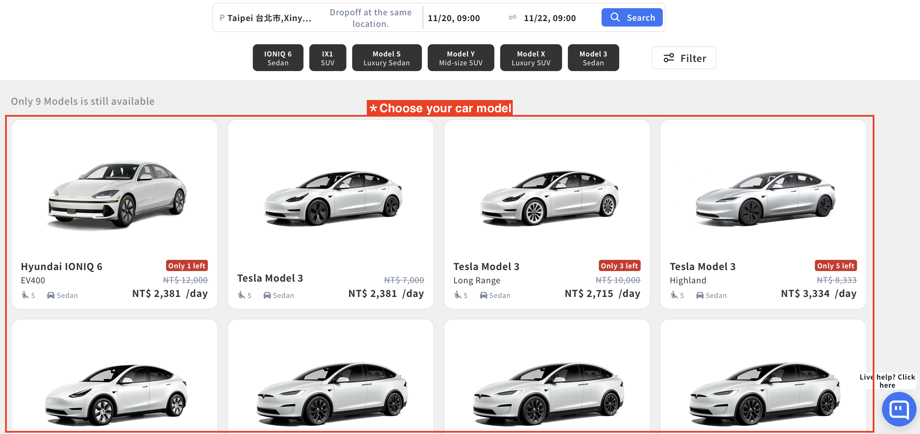Viewport: 920px width, 434px height.
Task: Click the crossed-out NT$ 8,333 price
Action: point(836,280)
